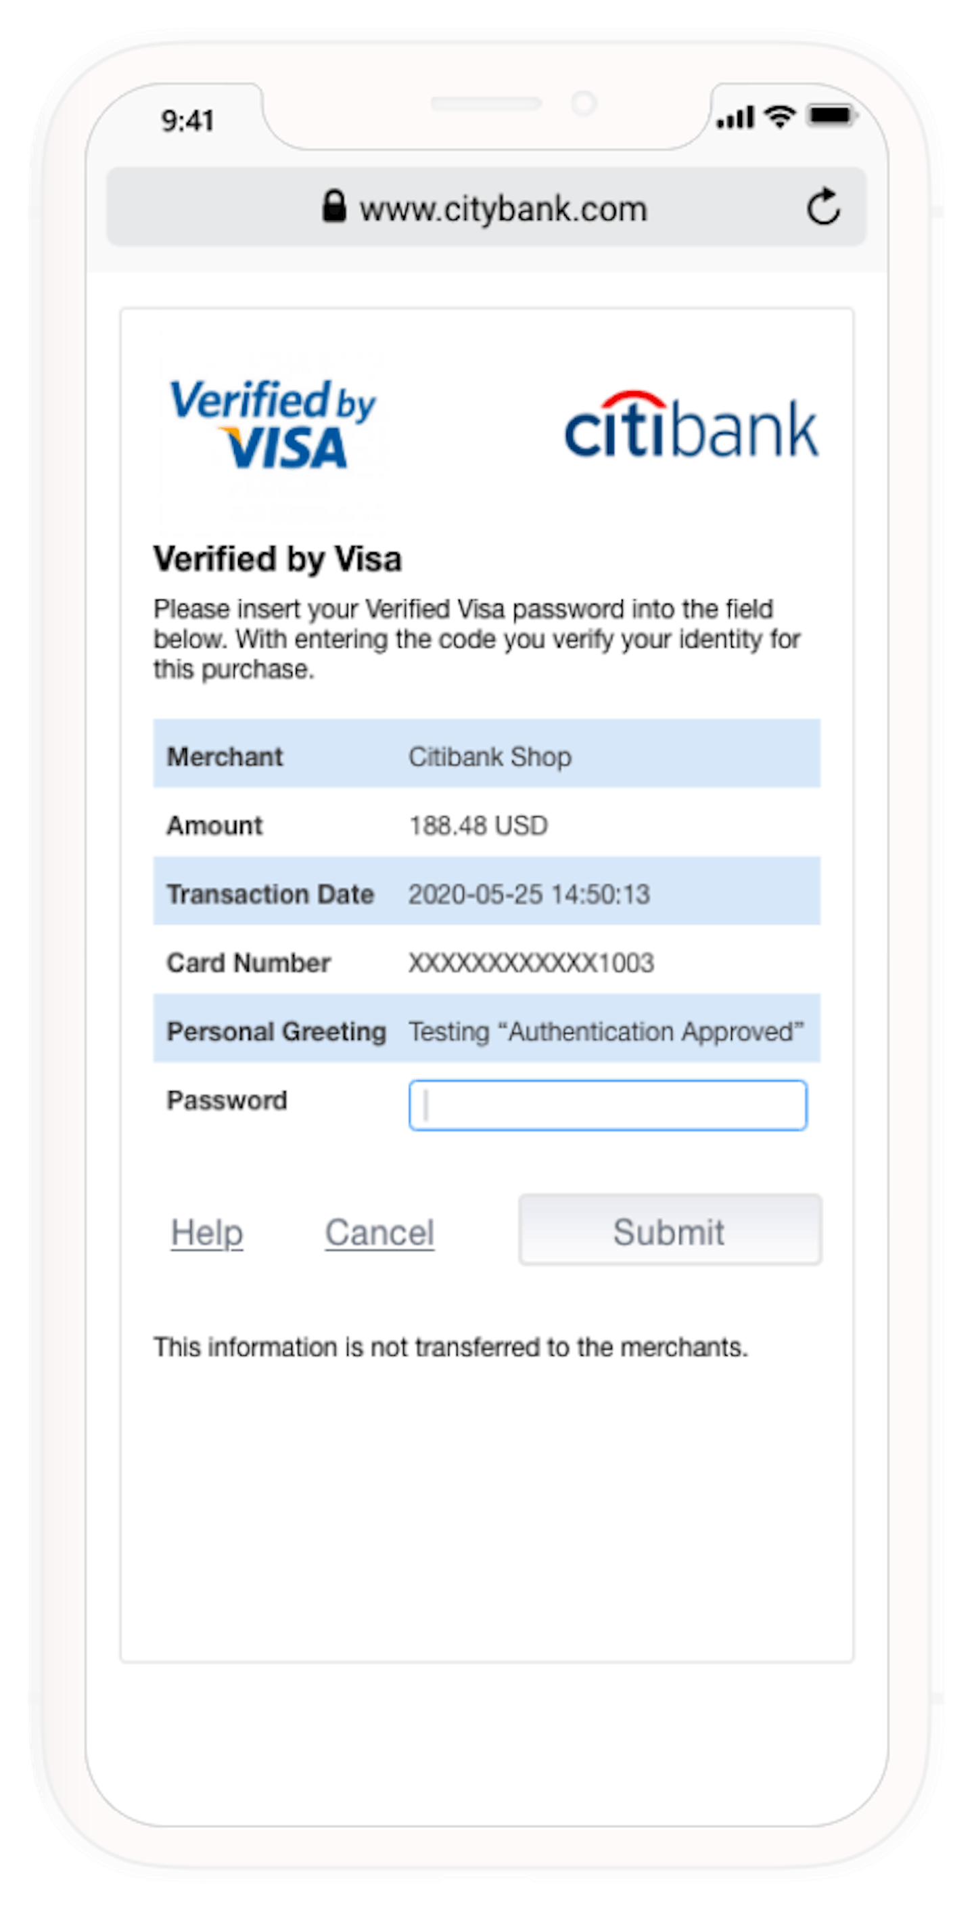Click the Citibank logo
The height and width of the screenshot is (1910, 974).
[691, 426]
